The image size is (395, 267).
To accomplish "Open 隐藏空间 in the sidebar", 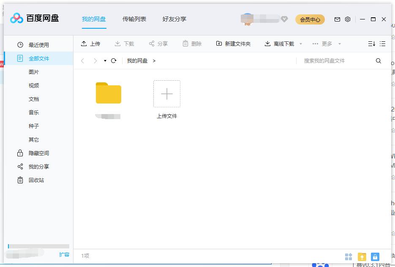I will point(39,153).
